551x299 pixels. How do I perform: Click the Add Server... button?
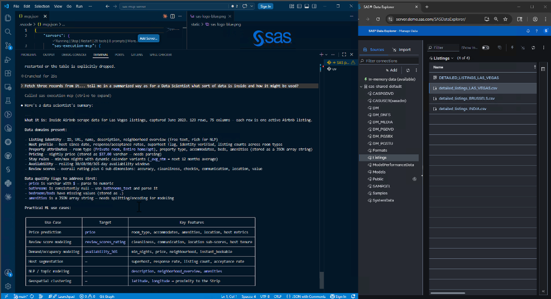pyautogui.click(x=148, y=39)
